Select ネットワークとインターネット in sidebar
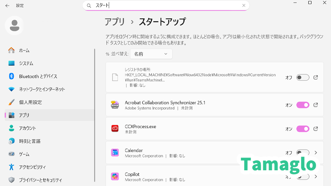Viewport: 331px width, 186px height. [x=42, y=89]
